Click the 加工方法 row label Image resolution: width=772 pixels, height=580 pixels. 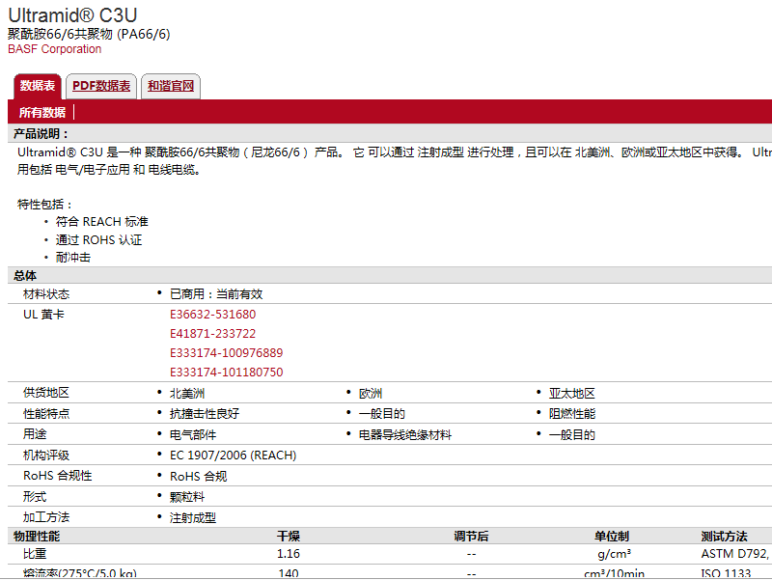pyautogui.click(x=46, y=517)
